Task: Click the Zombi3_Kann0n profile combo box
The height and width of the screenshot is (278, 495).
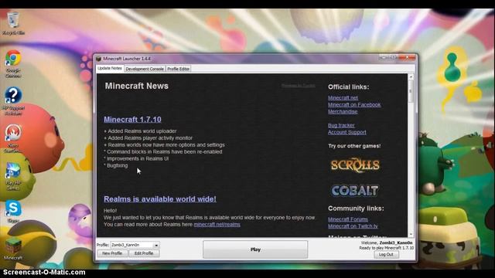Action: [x=135, y=245]
